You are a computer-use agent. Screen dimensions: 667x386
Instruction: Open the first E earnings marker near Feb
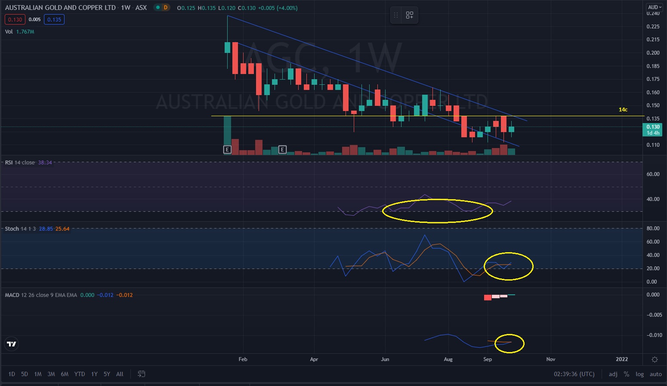227,150
